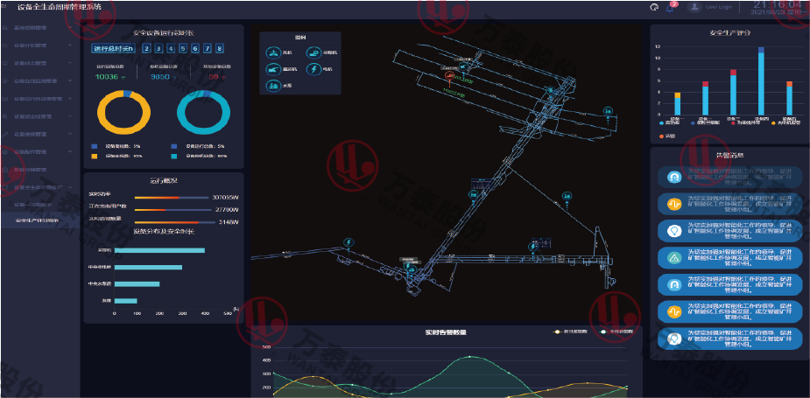This screenshot has width=810, height=398.
Task: Click the User Login avatar icon
Action: [x=696, y=7]
